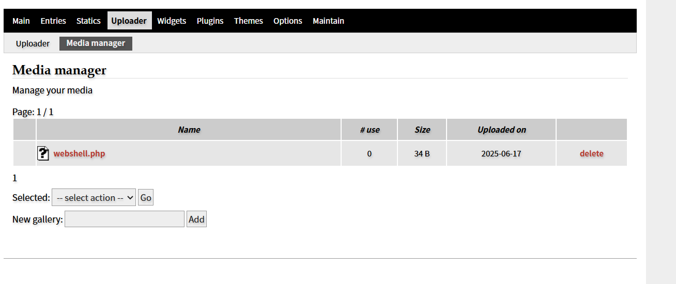Switch to the Themes section

[249, 21]
